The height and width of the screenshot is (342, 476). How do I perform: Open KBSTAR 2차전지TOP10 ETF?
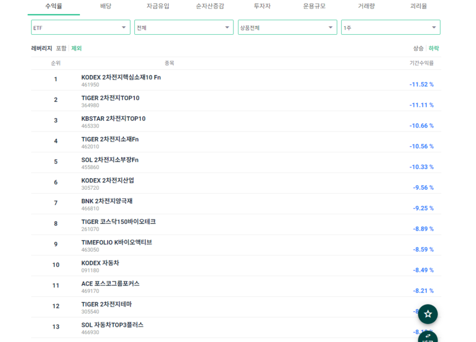[x=114, y=119]
